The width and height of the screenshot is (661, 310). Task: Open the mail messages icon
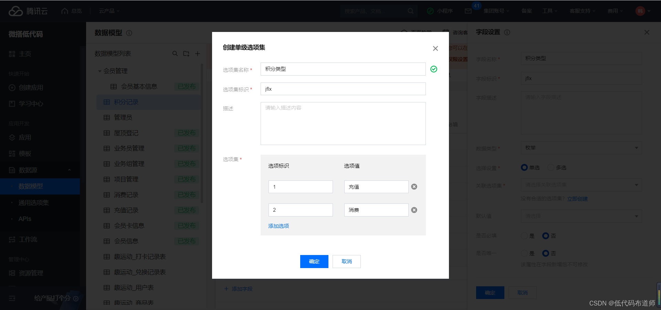click(468, 11)
